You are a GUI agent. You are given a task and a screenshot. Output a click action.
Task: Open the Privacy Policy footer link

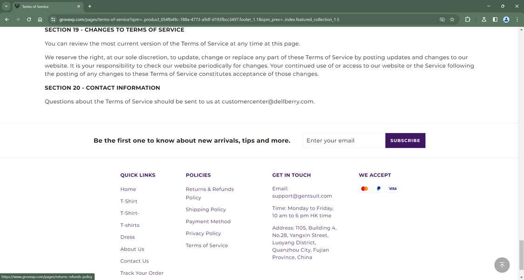(x=203, y=233)
